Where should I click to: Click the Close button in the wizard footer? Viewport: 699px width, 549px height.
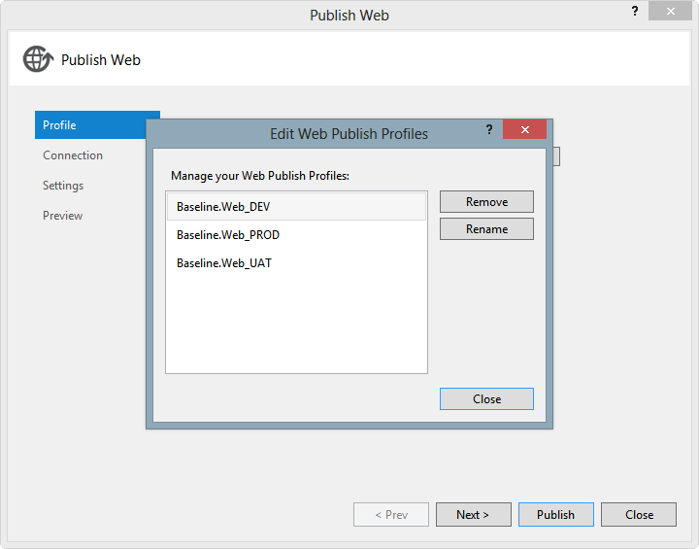639,515
